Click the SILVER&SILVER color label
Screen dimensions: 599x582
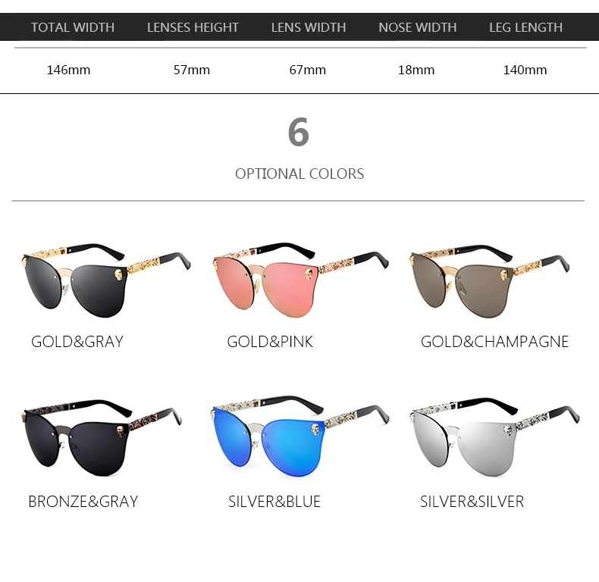point(472,502)
